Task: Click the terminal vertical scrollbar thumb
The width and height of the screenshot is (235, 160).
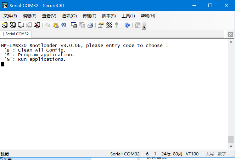Action: (231, 139)
